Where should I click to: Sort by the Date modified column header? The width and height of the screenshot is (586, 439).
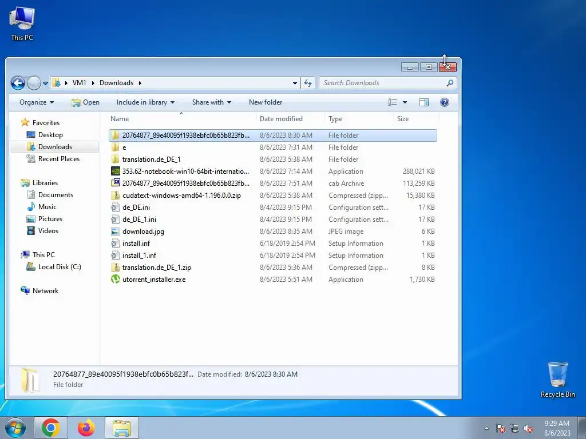(281, 119)
